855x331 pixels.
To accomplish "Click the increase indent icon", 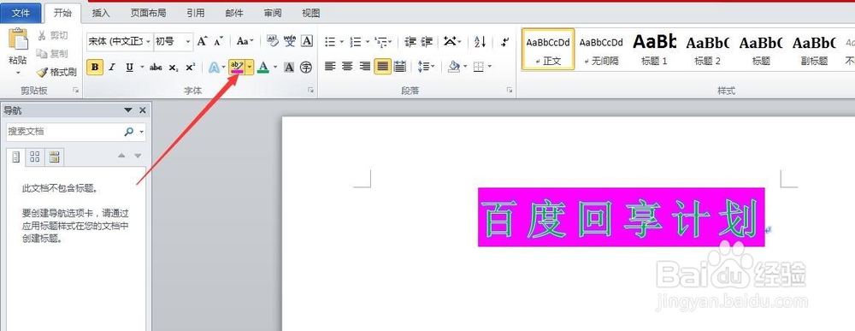I will 427,41.
